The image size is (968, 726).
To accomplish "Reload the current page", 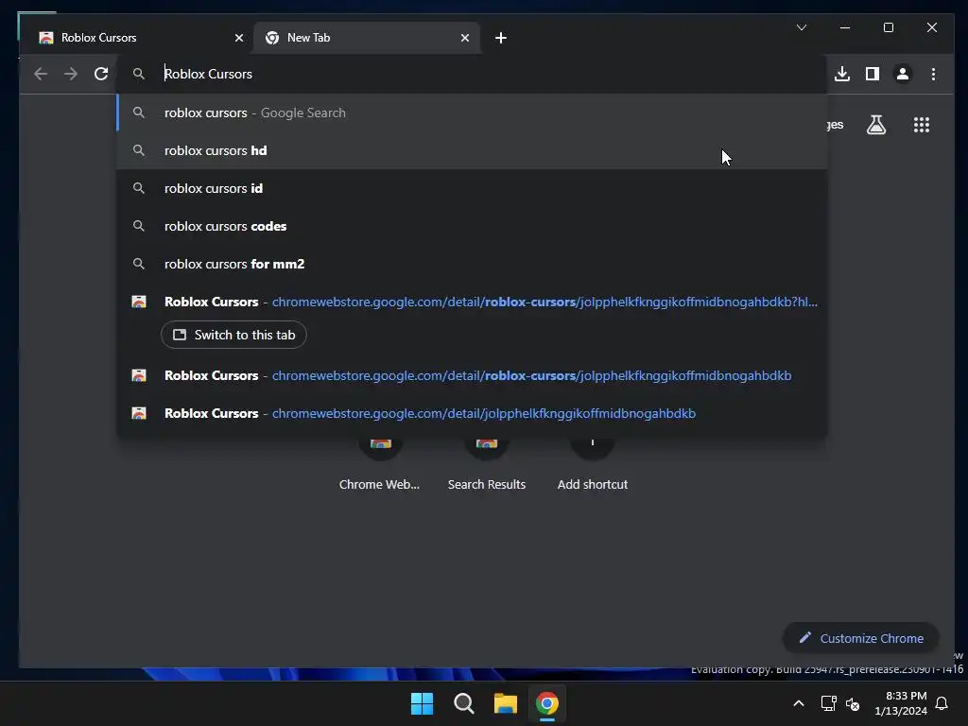I will click(x=101, y=74).
